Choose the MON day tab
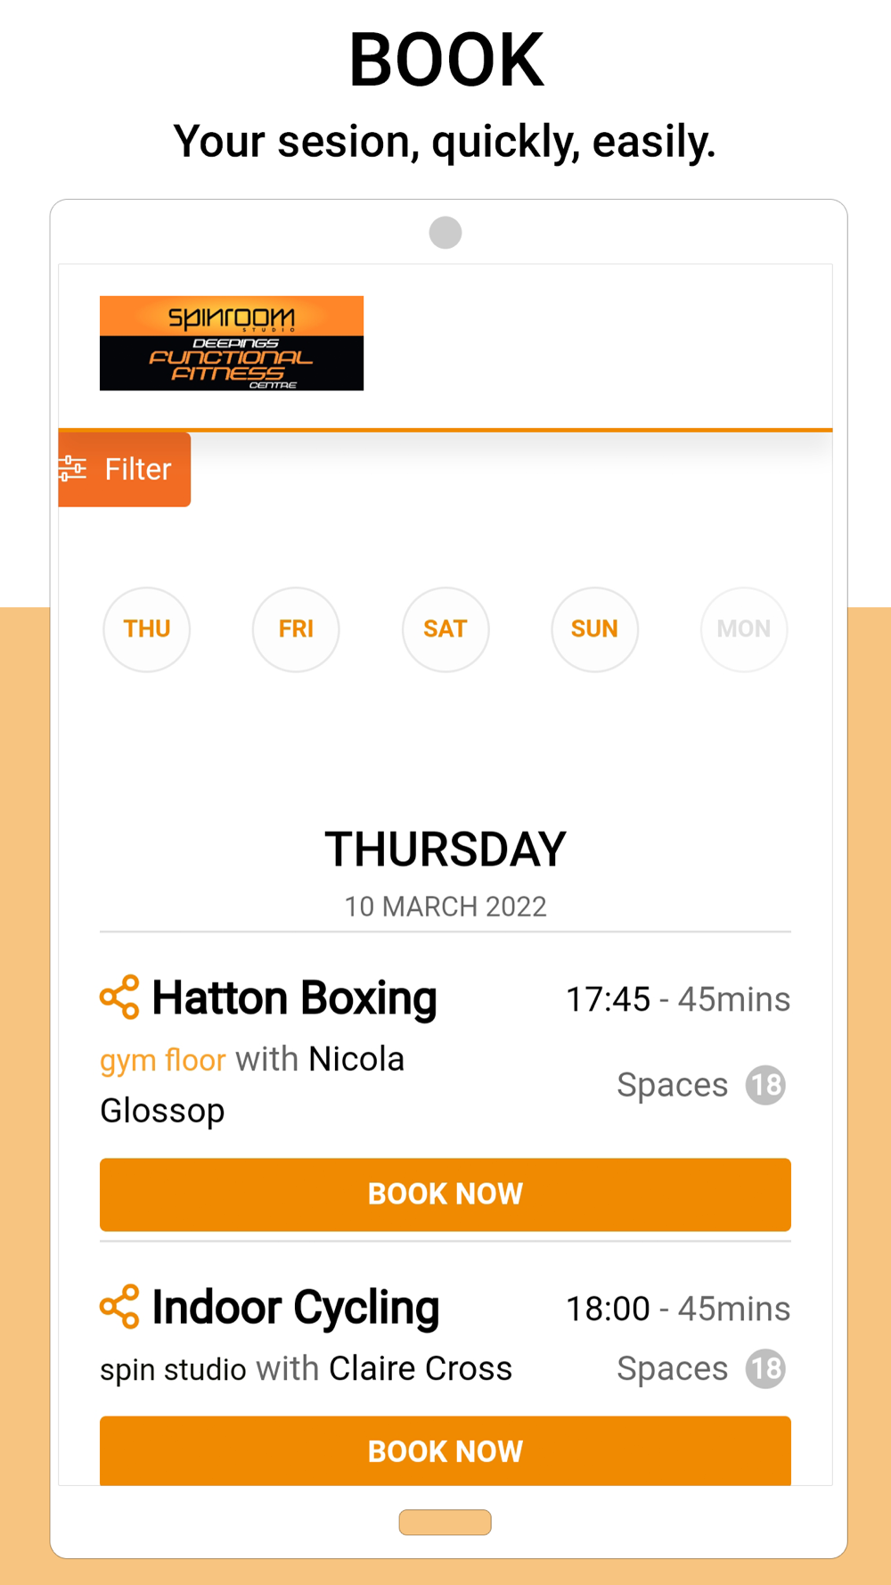The height and width of the screenshot is (1585, 891). 744,629
